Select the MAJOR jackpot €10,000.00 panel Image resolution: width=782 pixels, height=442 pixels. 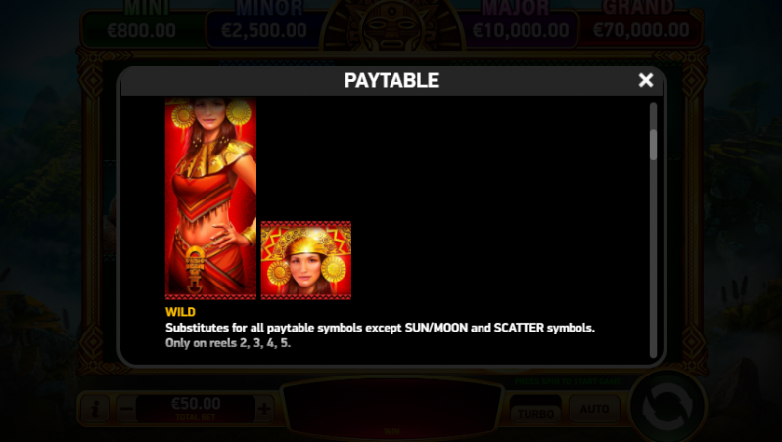coord(519,25)
